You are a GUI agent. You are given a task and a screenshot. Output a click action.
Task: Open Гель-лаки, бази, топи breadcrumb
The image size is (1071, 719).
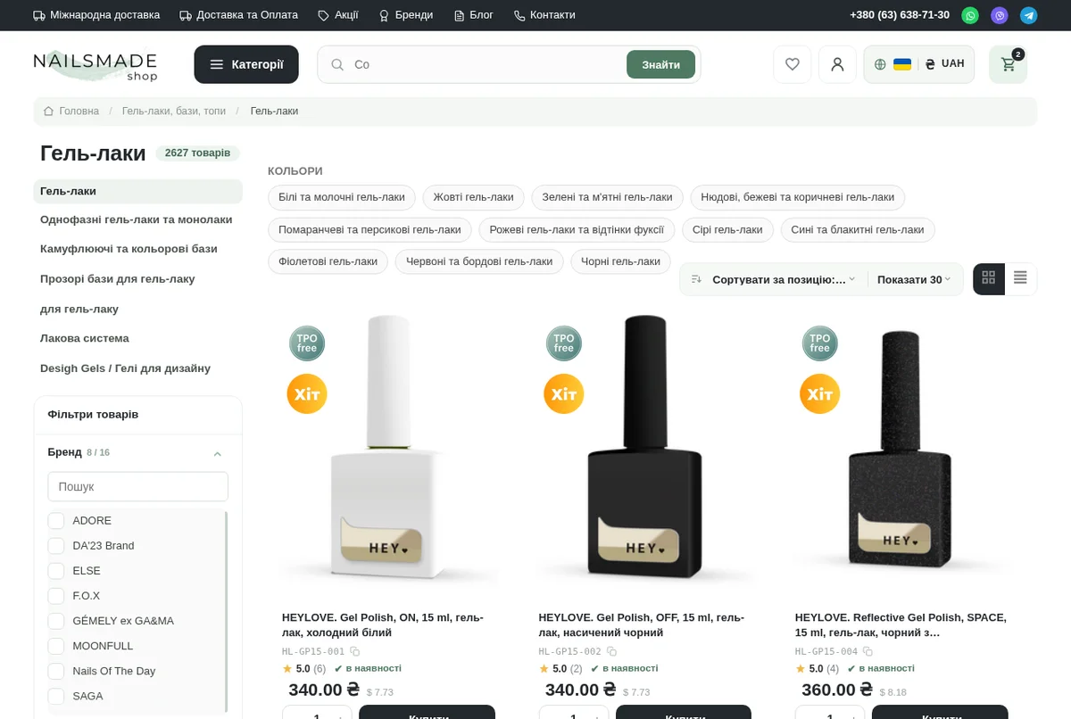coord(174,112)
